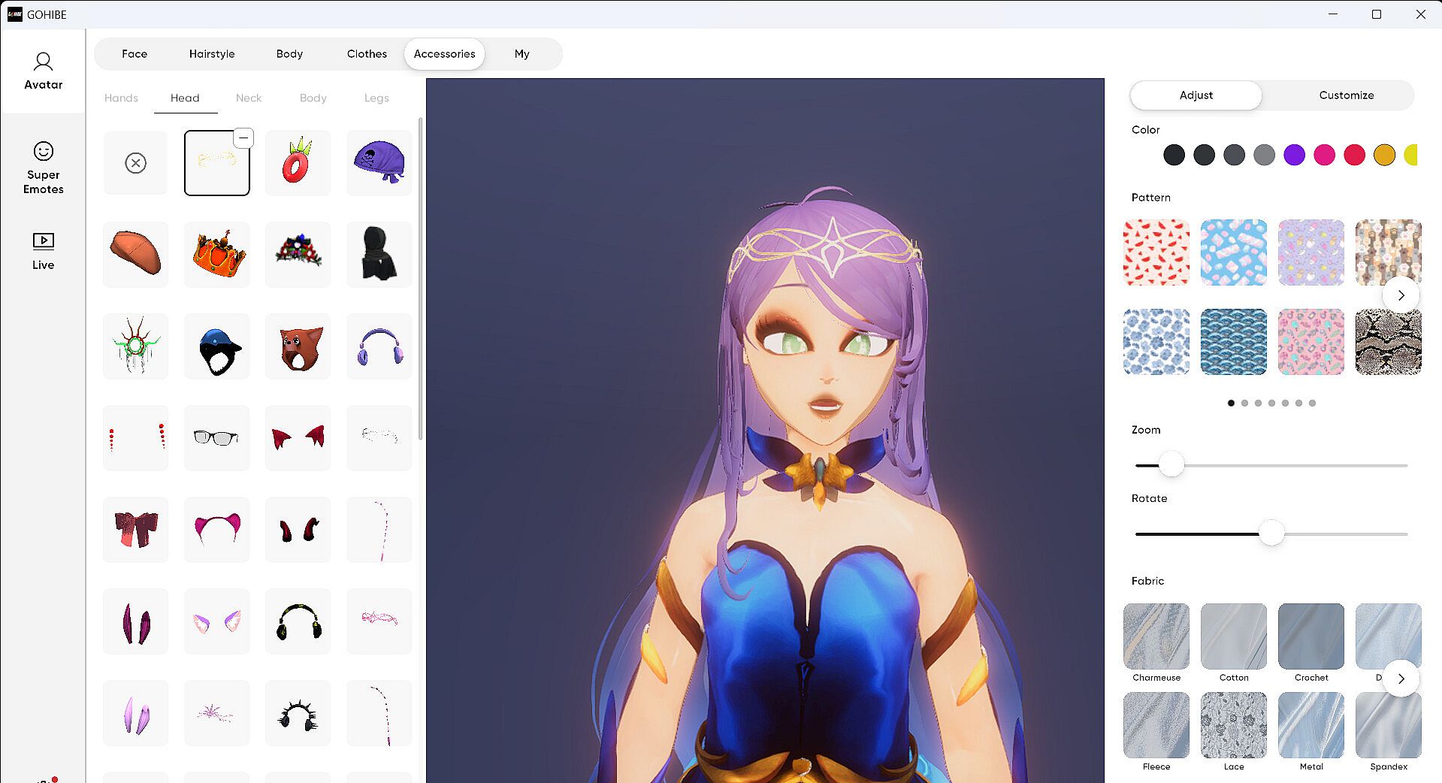Equip the blue penguin cap

(217, 346)
